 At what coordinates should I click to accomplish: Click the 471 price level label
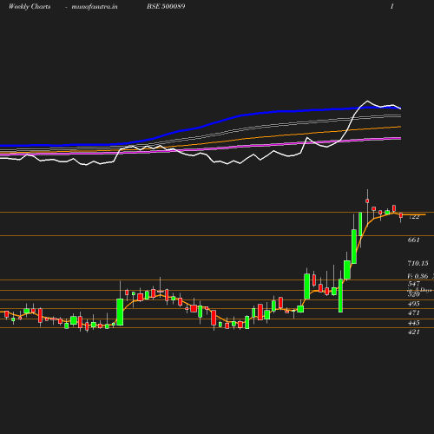click(x=414, y=313)
